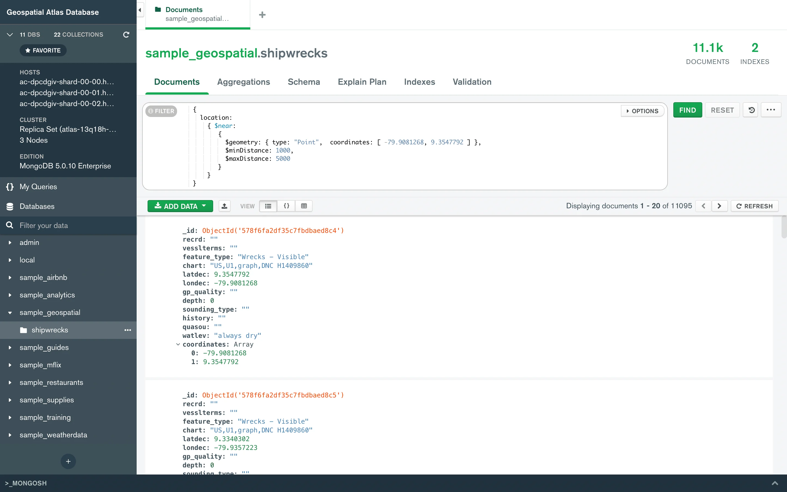Open the Explain Plan tab
This screenshot has width=787, height=492.
(362, 82)
